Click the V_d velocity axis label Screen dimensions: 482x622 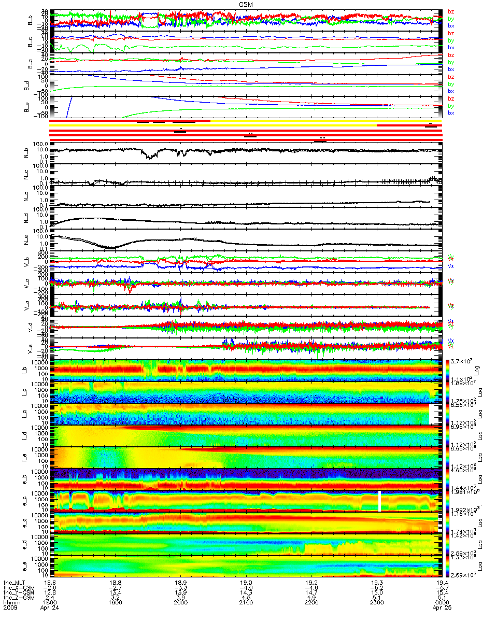(31, 328)
